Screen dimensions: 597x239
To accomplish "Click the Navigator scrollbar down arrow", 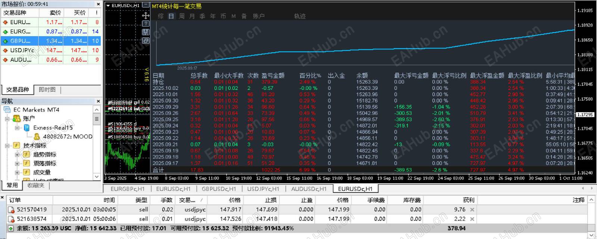I will tap(97, 177).
